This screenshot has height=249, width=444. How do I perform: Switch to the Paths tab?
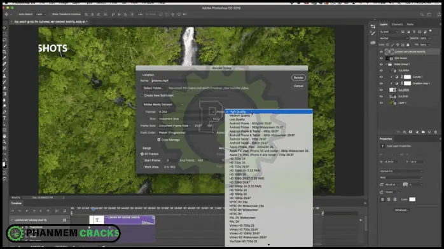tap(410, 25)
